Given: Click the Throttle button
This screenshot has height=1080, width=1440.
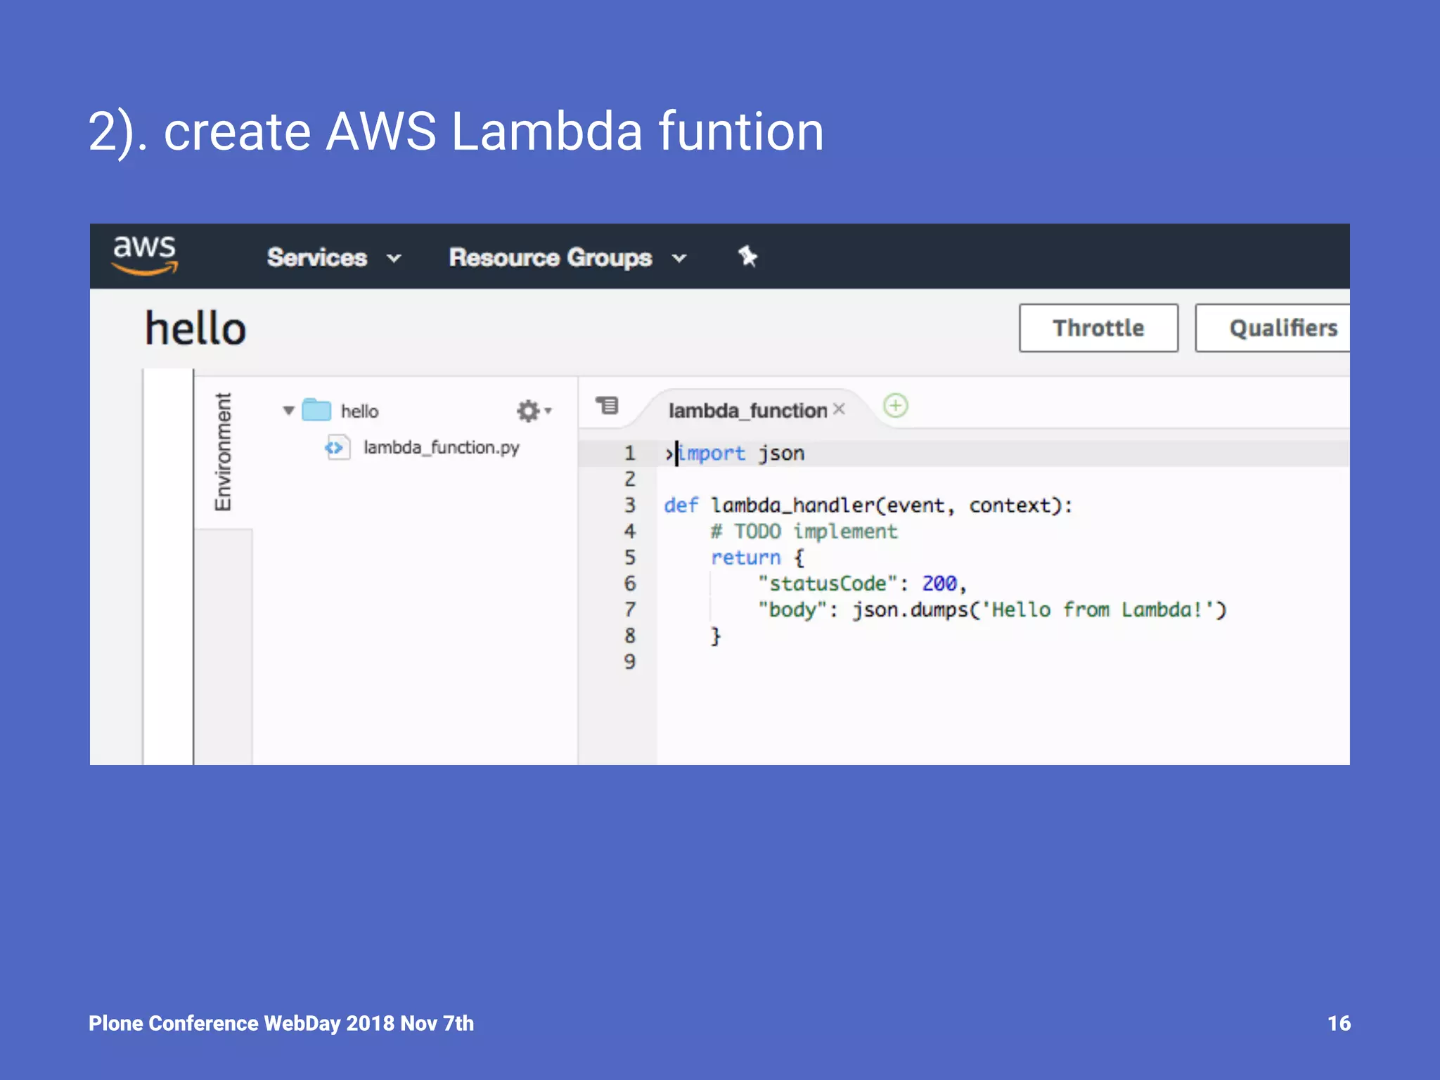Looking at the screenshot, I should coord(1098,328).
